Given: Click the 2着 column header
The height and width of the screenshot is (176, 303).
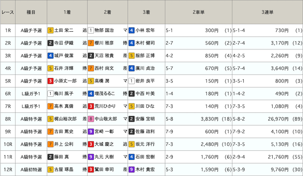Looking at the screenshot, I should [107, 12].
